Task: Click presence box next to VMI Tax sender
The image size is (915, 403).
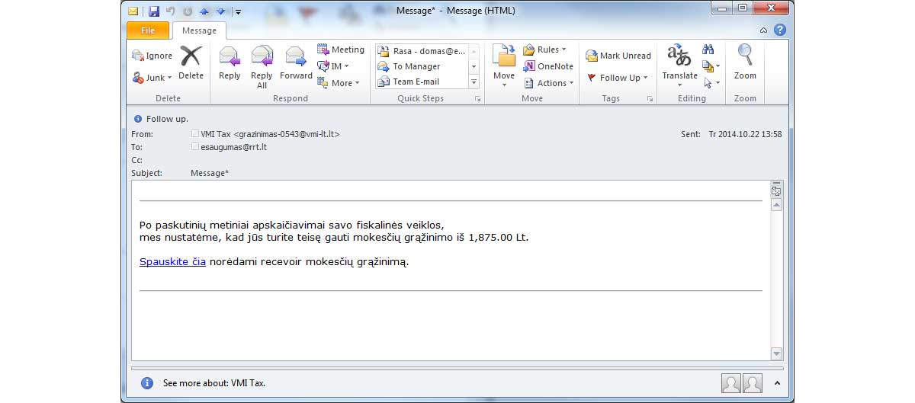Action: click(x=195, y=134)
